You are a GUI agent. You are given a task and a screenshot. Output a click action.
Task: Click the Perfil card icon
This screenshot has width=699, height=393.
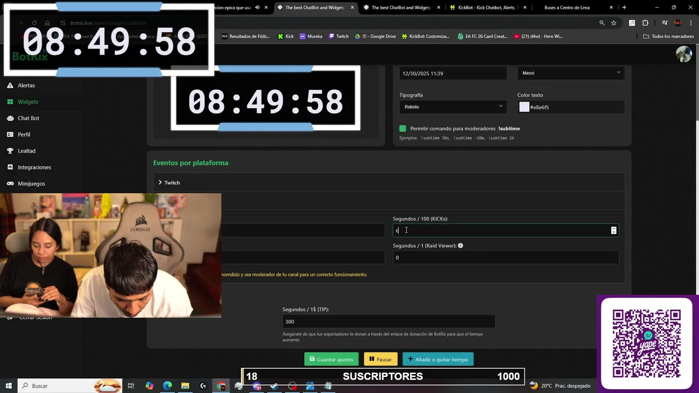[x=10, y=134]
